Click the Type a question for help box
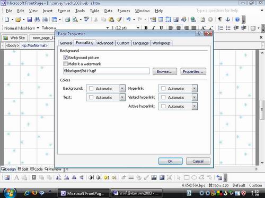 coord(227,11)
